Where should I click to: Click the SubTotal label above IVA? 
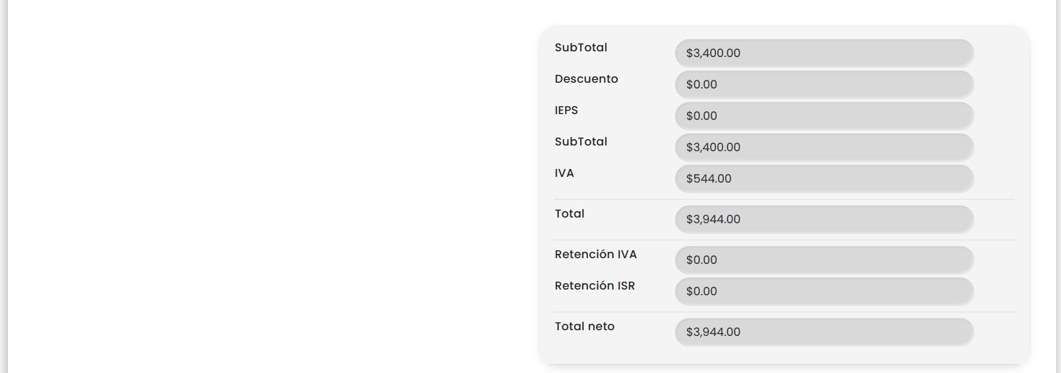(x=581, y=142)
